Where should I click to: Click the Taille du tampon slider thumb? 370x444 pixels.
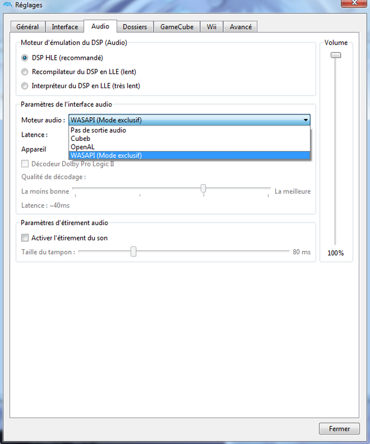(133, 252)
